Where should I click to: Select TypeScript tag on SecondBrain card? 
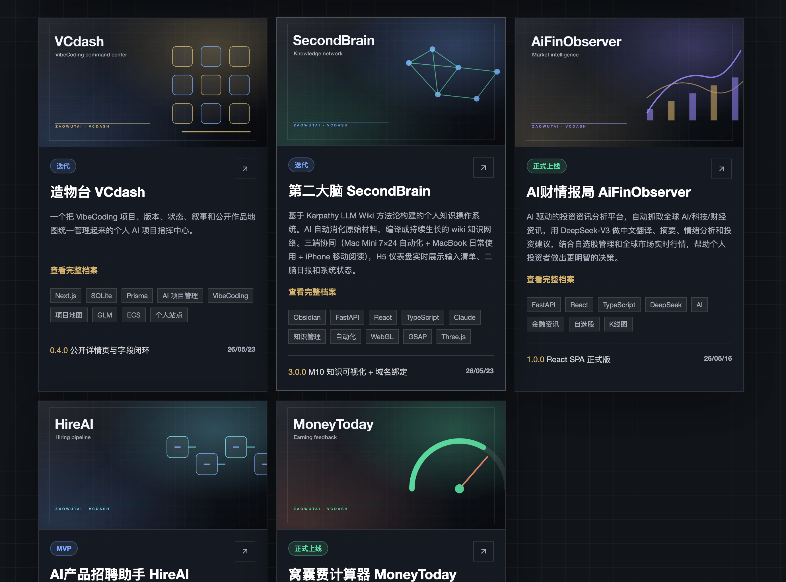(x=423, y=317)
